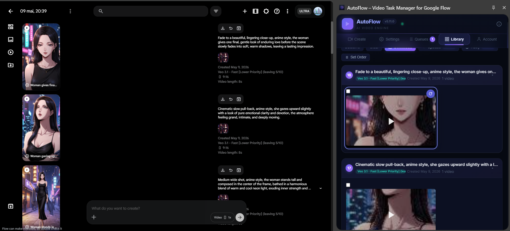Switch to the Create tab in AutoFlow
The width and height of the screenshot is (510, 231).
(357, 39)
